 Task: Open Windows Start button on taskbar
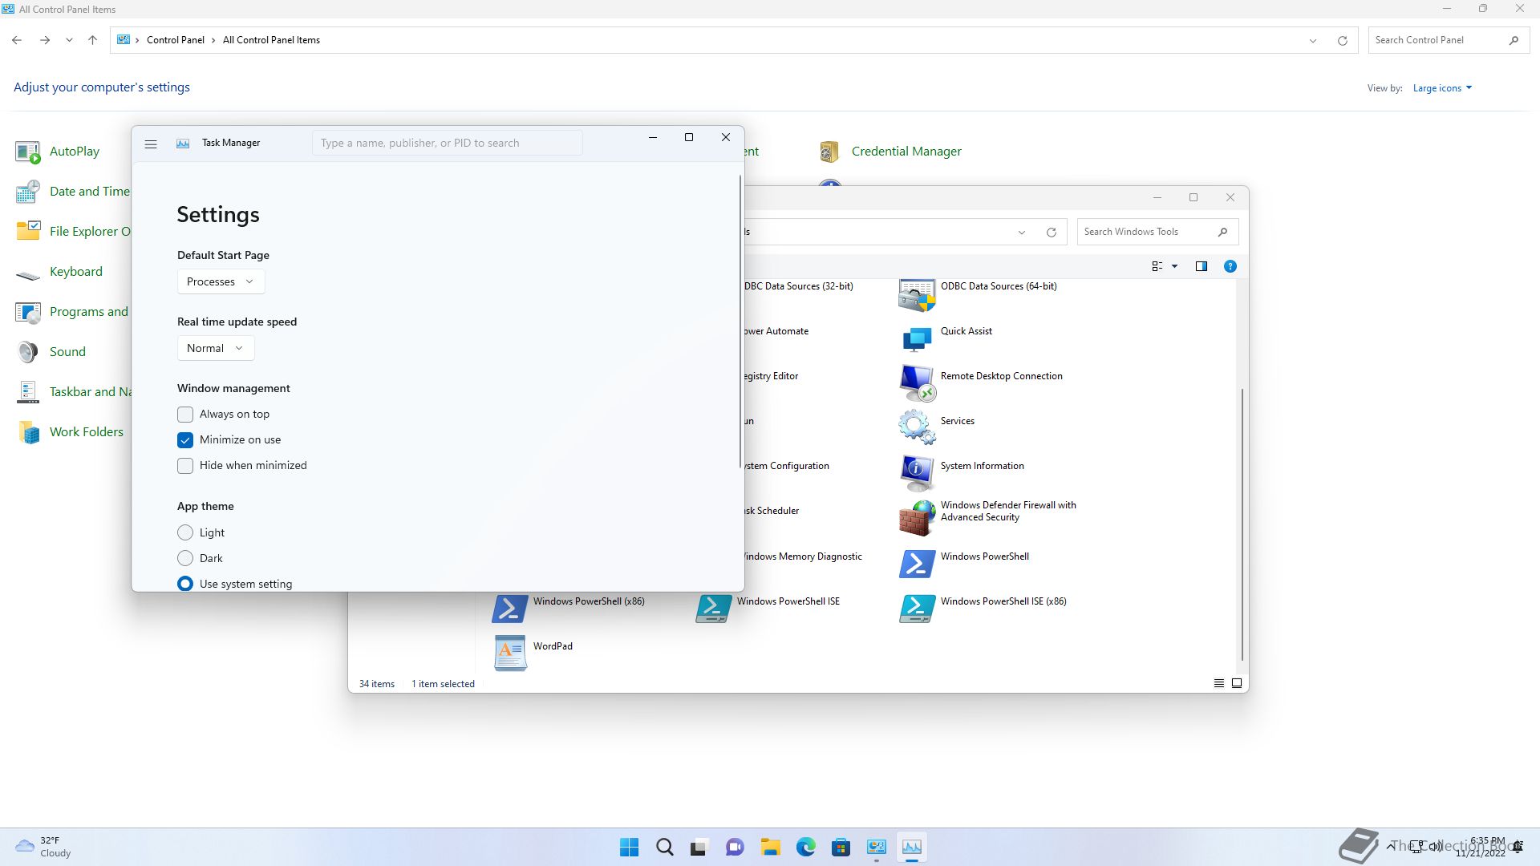(629, 847)
